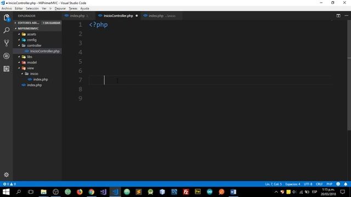Launch Google Chrome from taskbar

tap(92, 192)
